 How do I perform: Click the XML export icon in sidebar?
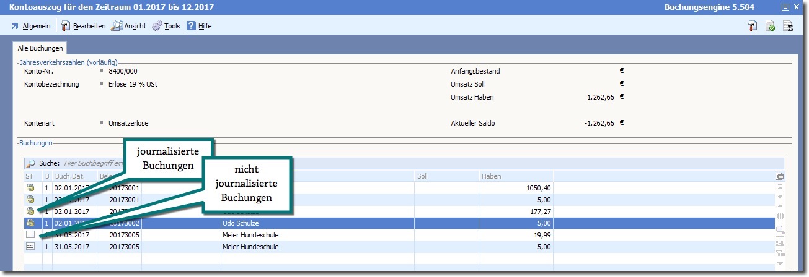pyautogui.click(x=780, y=242)
